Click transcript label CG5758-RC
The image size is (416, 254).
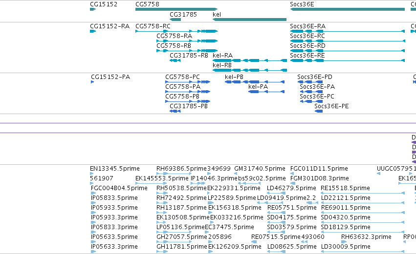[153, 26]
